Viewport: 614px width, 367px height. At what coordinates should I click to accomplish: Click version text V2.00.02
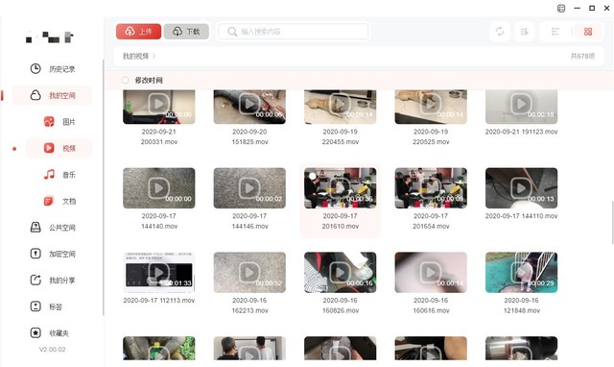pyautogui.click(x=52, y=350)
